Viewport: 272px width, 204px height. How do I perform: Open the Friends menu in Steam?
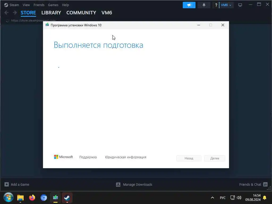point(39,5)
